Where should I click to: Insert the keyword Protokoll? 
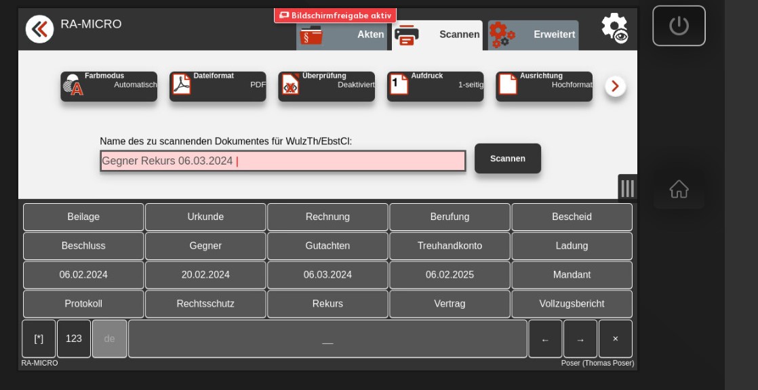[83, 303]
